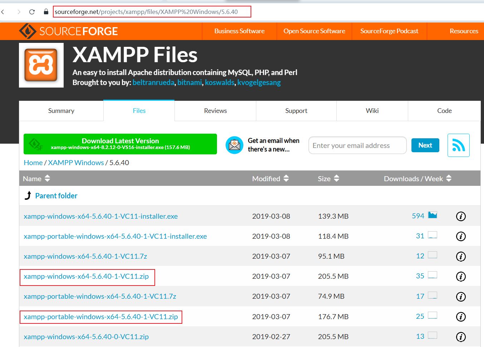Open info for xampp-windows-x64-5.6.40-1-VC11-installer.exe

(x=461, y=216)
